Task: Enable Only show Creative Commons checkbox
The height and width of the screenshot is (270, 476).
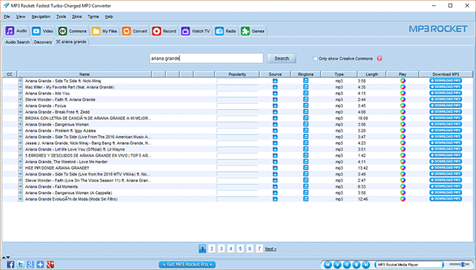Action: point(315,59)
